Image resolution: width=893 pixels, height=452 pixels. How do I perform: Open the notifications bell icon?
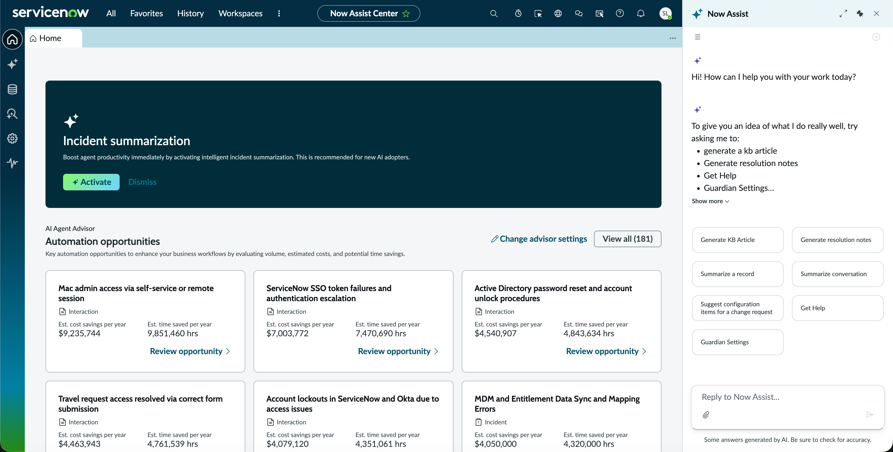(x=641, y=13)
